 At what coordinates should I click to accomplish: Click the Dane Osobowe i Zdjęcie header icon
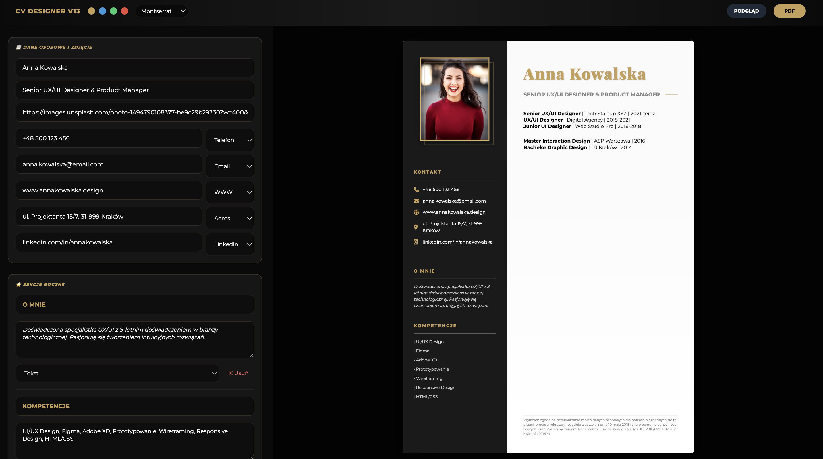coord(19,47)
